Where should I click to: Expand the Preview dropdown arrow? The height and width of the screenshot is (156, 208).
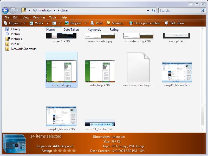point(86,23)
